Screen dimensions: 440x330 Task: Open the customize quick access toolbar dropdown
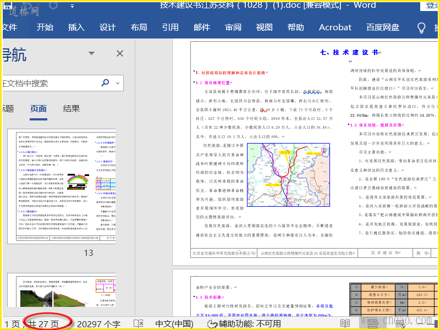(x=72, y=6)
